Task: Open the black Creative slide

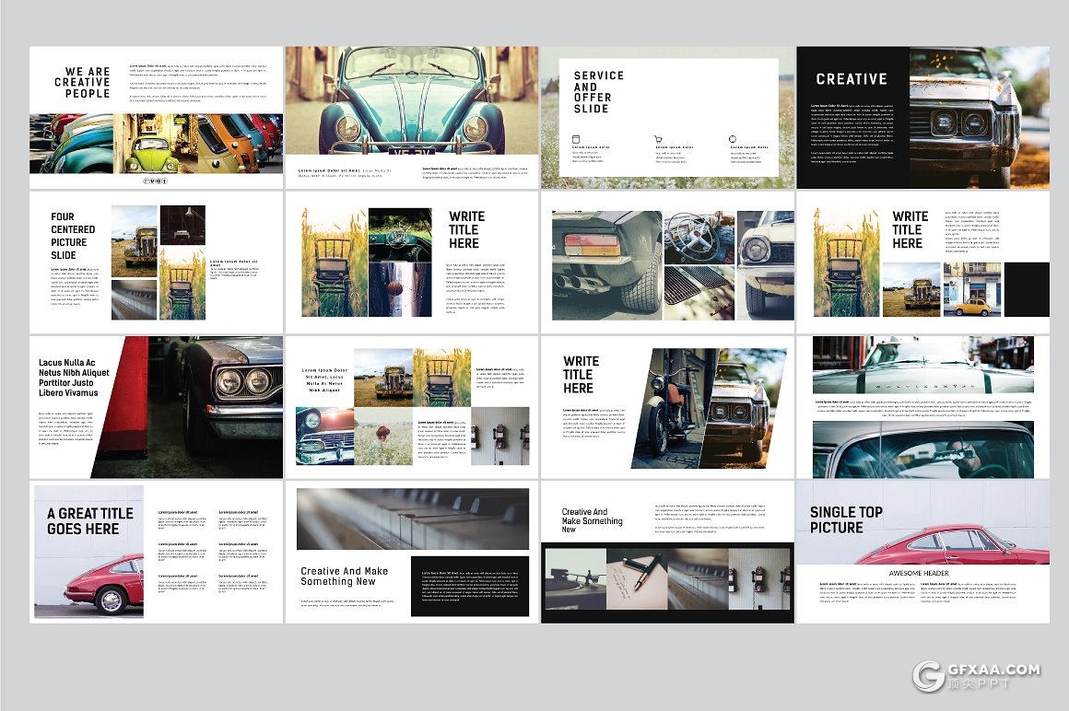Action: tap(922, 117)
